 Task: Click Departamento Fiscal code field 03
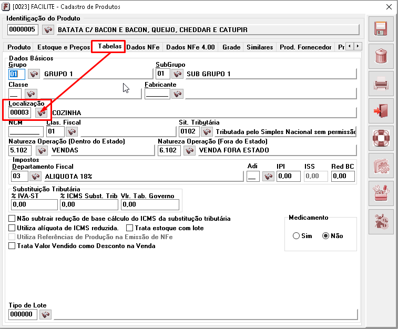[x=19, y=176]
